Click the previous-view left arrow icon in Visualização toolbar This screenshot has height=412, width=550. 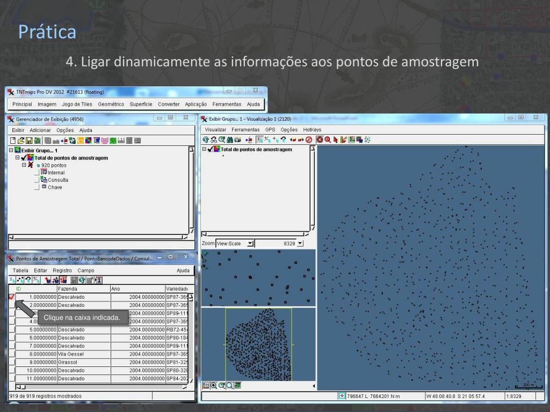pos(293,140)
